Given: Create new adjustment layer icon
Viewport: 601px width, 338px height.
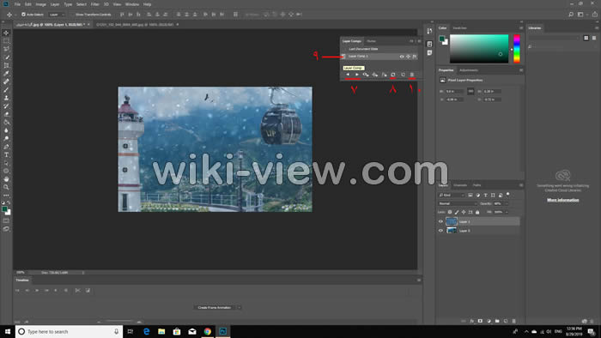Looking at the screenshot, I should click(489, 321).
